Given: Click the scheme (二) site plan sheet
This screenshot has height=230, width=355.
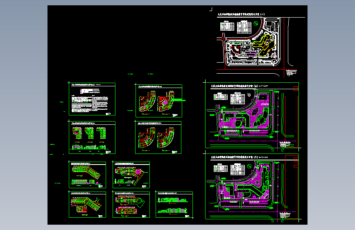Looking at the screenshot, I should [252, 187].
